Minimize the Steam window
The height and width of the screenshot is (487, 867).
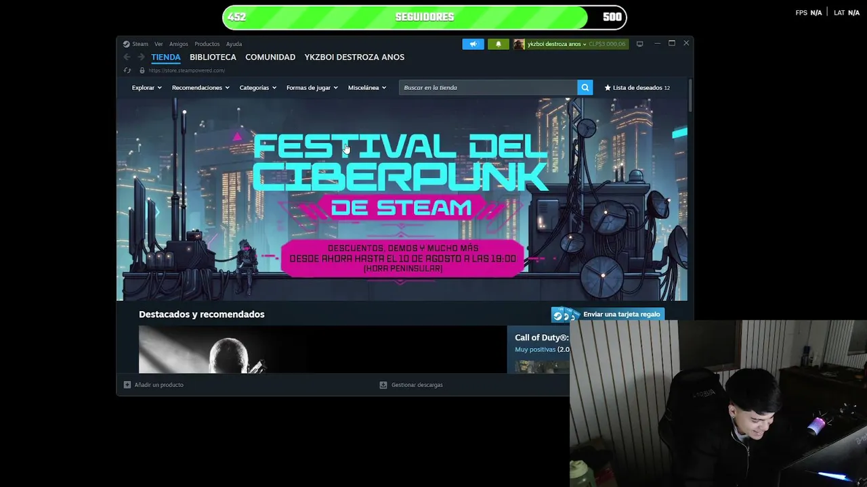click(657, 43)
